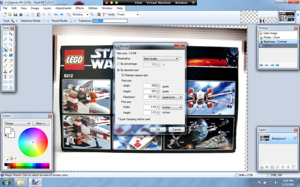300x187 pixels.
Task: Click the Save icon in toolbar
Action: [x=15, y=15]
